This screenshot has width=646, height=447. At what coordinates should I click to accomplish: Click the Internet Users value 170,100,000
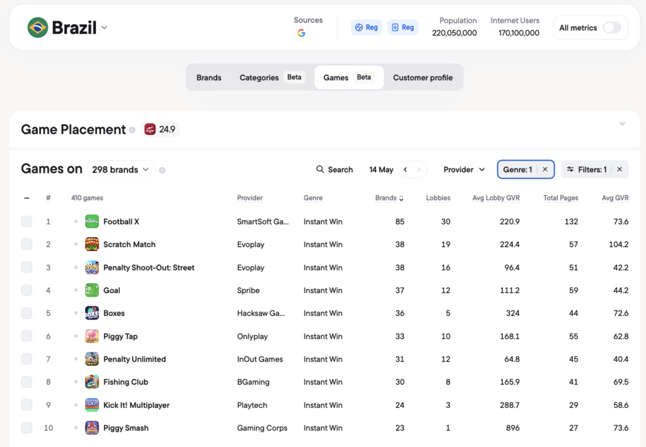519,33
